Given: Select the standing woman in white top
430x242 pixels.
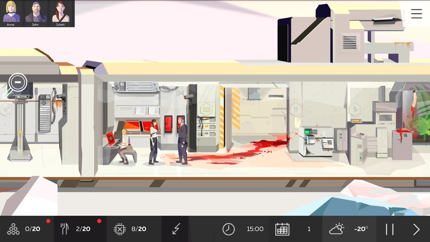Looking at the screenshot, I should [154, 142].
